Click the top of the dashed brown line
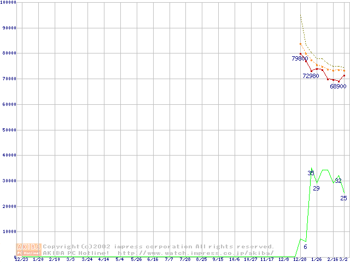The width and height of the screenshot is (350, 262). tap(300, 15)
